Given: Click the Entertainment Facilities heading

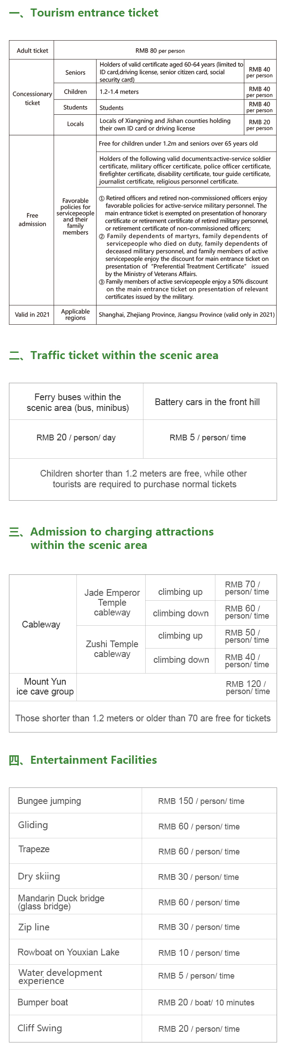Looking at the screenshot, I should 93,760.
